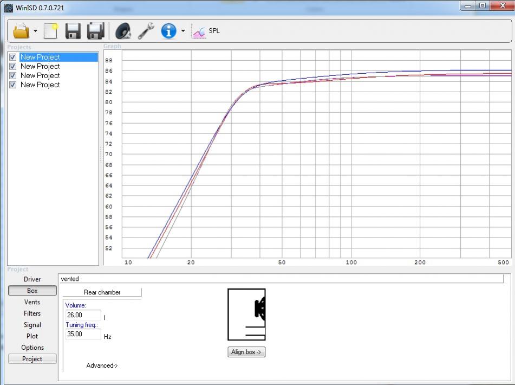Switch to the Vents tab

pyautogui.click(x=32, y=302)
